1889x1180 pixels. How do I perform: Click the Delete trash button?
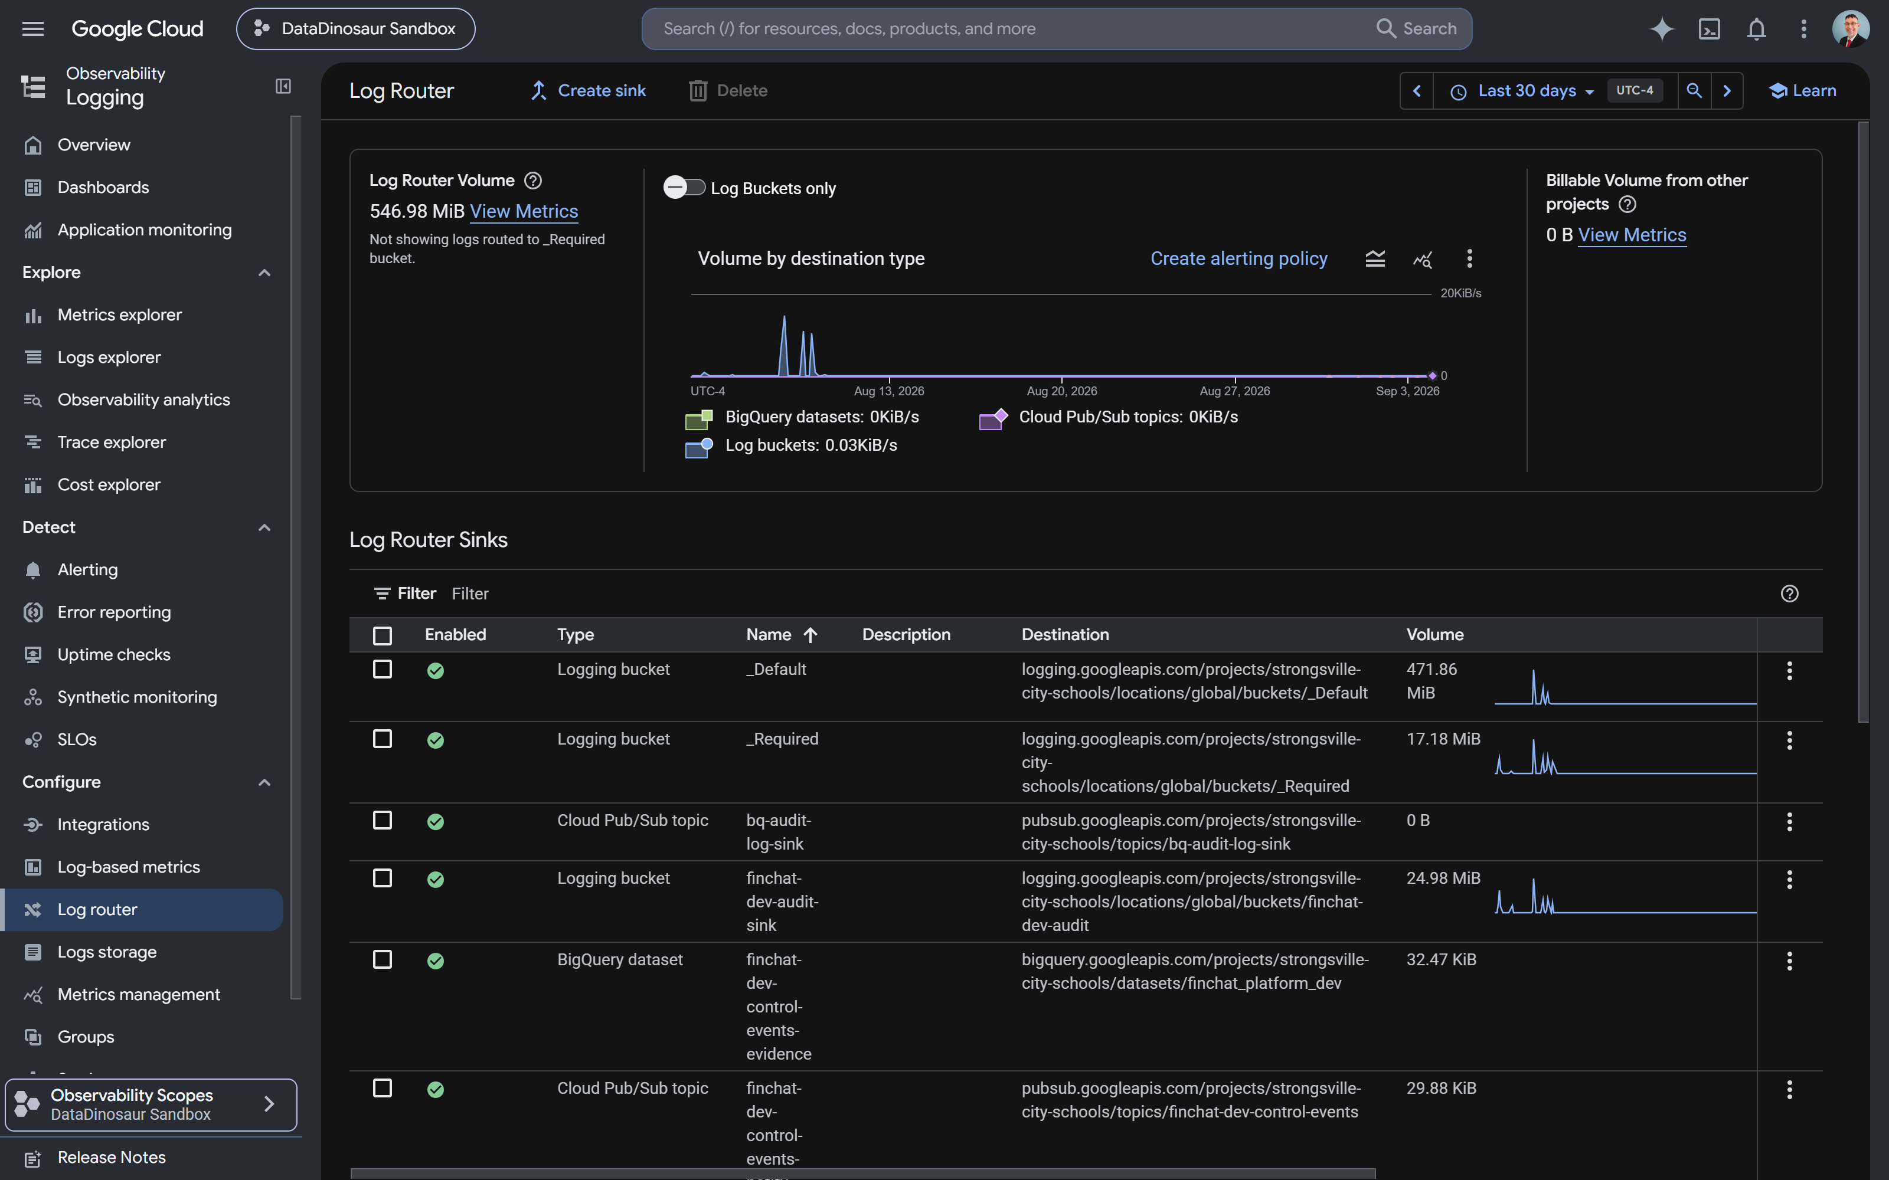(727, 91)
